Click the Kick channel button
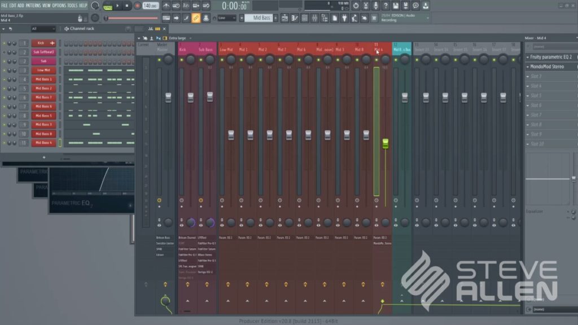This screenshot has height=325, width=578. click(x=43, y=43)
